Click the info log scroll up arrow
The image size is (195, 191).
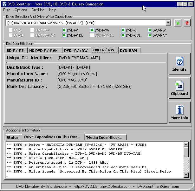[x=186, y=145]
